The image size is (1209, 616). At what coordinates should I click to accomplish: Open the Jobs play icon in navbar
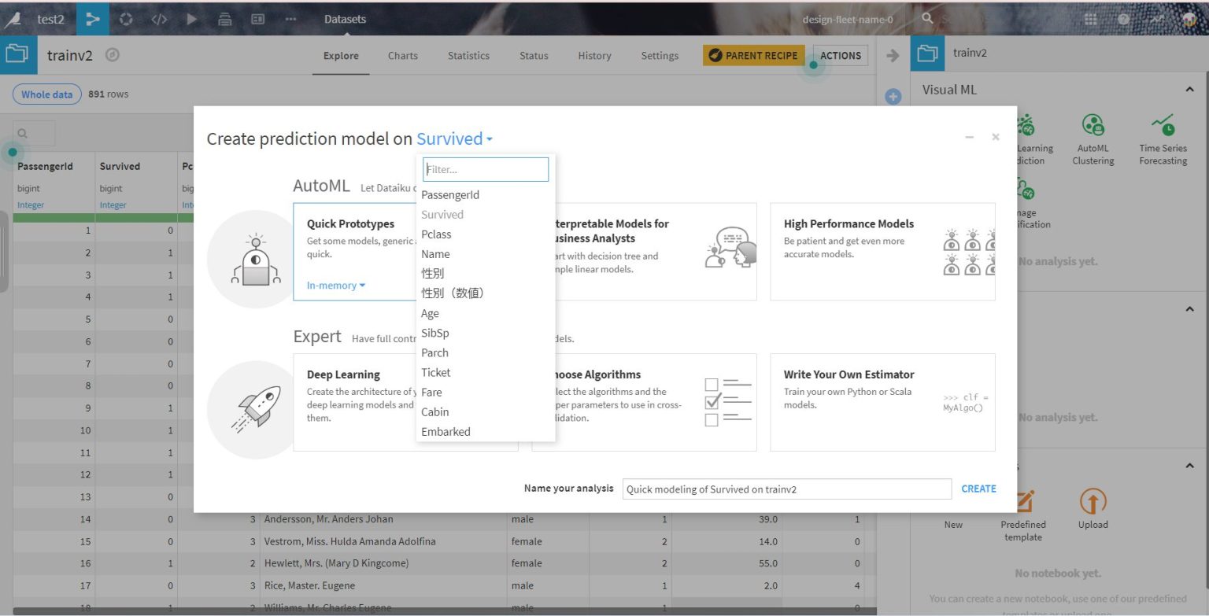click(192, 19)
